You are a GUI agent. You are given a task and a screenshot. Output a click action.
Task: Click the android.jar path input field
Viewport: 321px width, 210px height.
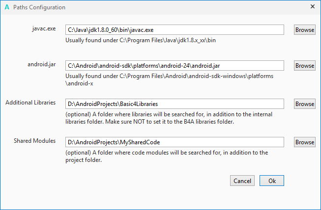pos(175,65)
